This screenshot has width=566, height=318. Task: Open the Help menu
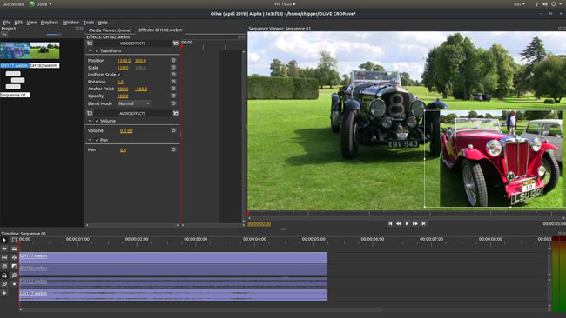(103, 23)
